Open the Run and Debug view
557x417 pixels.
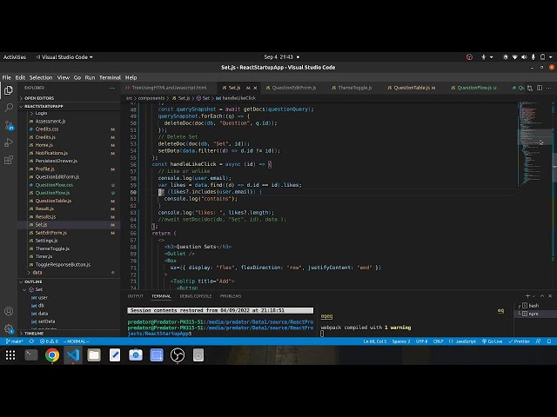coord(9,142)
